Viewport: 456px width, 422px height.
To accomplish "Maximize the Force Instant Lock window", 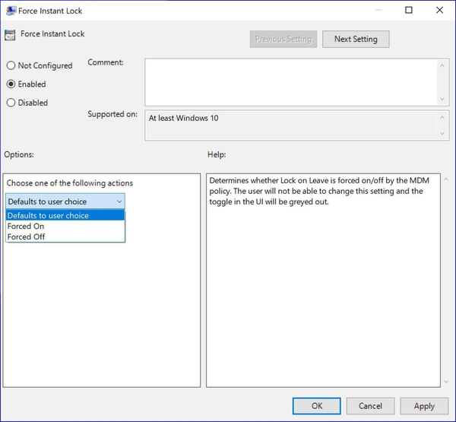I will pyautogui.click(x=409, y=10).
